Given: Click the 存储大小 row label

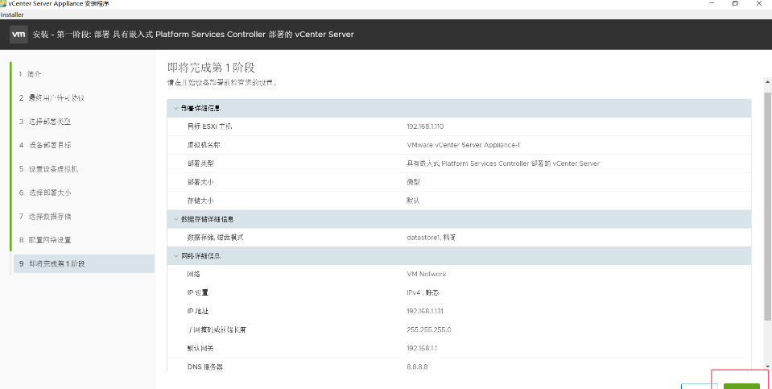Looking at the screenshot, I should pos(200,201).
